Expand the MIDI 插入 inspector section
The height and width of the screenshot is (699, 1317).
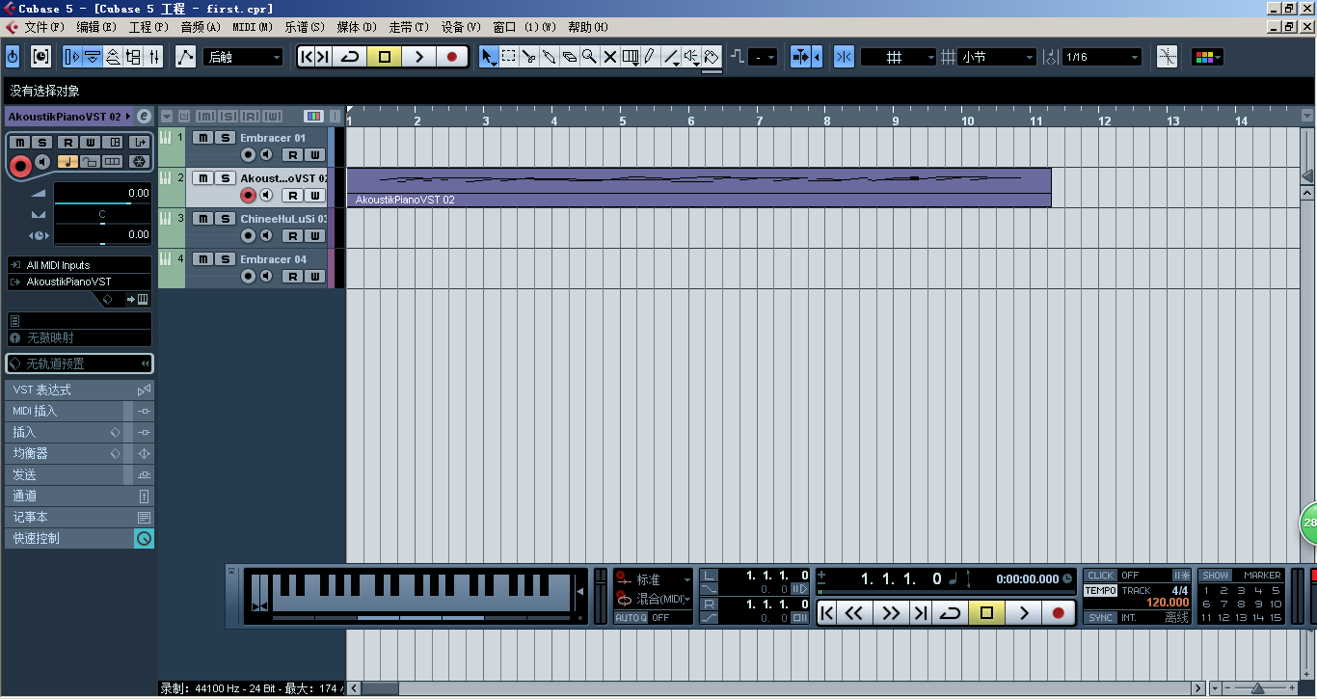(79, 411)
